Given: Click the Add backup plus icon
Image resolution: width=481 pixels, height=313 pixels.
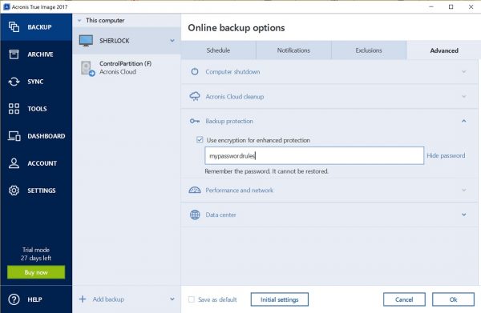Looking at the screenshot, I should click(x=83, y=299).
